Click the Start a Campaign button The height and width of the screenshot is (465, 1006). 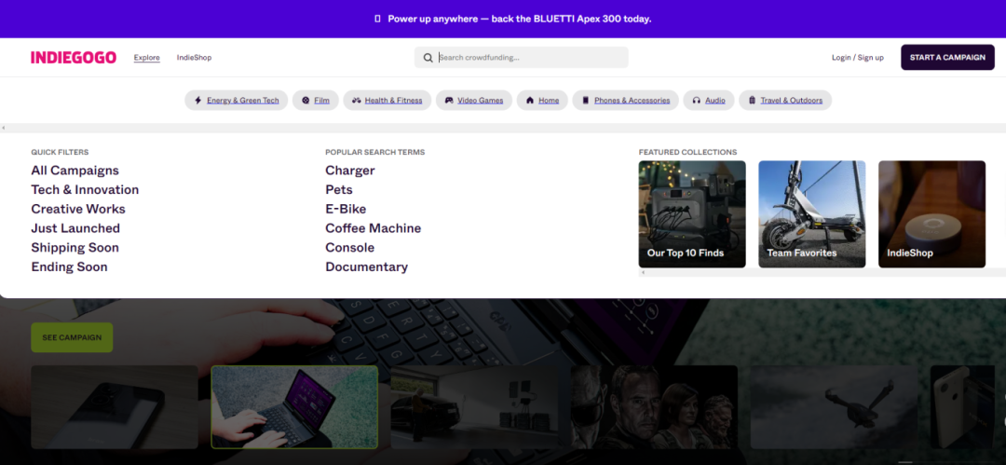tap(946, 58)
